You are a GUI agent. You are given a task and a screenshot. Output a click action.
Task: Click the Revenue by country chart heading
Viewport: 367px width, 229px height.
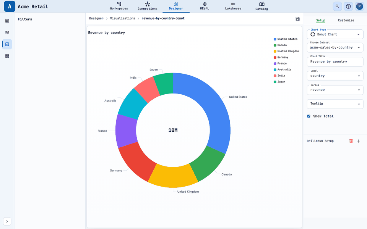click(107, 33)
